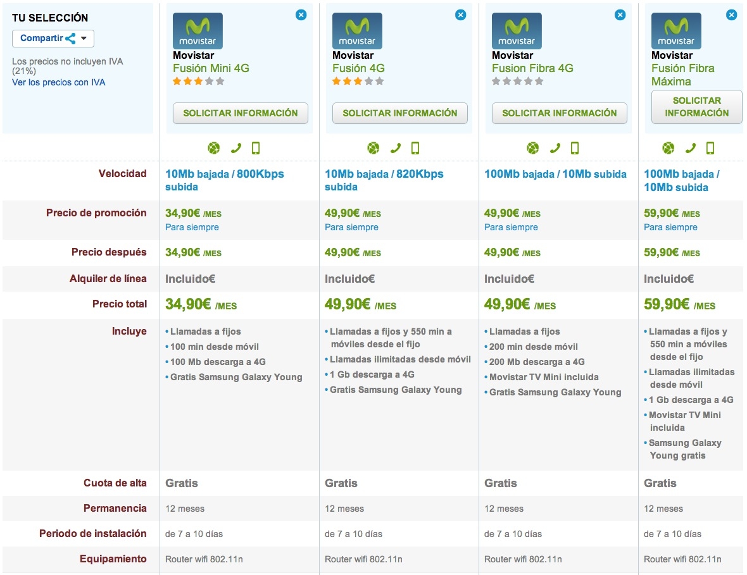Click the Permanencia row label
Image resolution: width=747 pixels, height=575 pixels.
115,509
